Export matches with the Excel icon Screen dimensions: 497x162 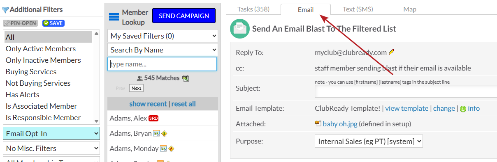(186, 78)
